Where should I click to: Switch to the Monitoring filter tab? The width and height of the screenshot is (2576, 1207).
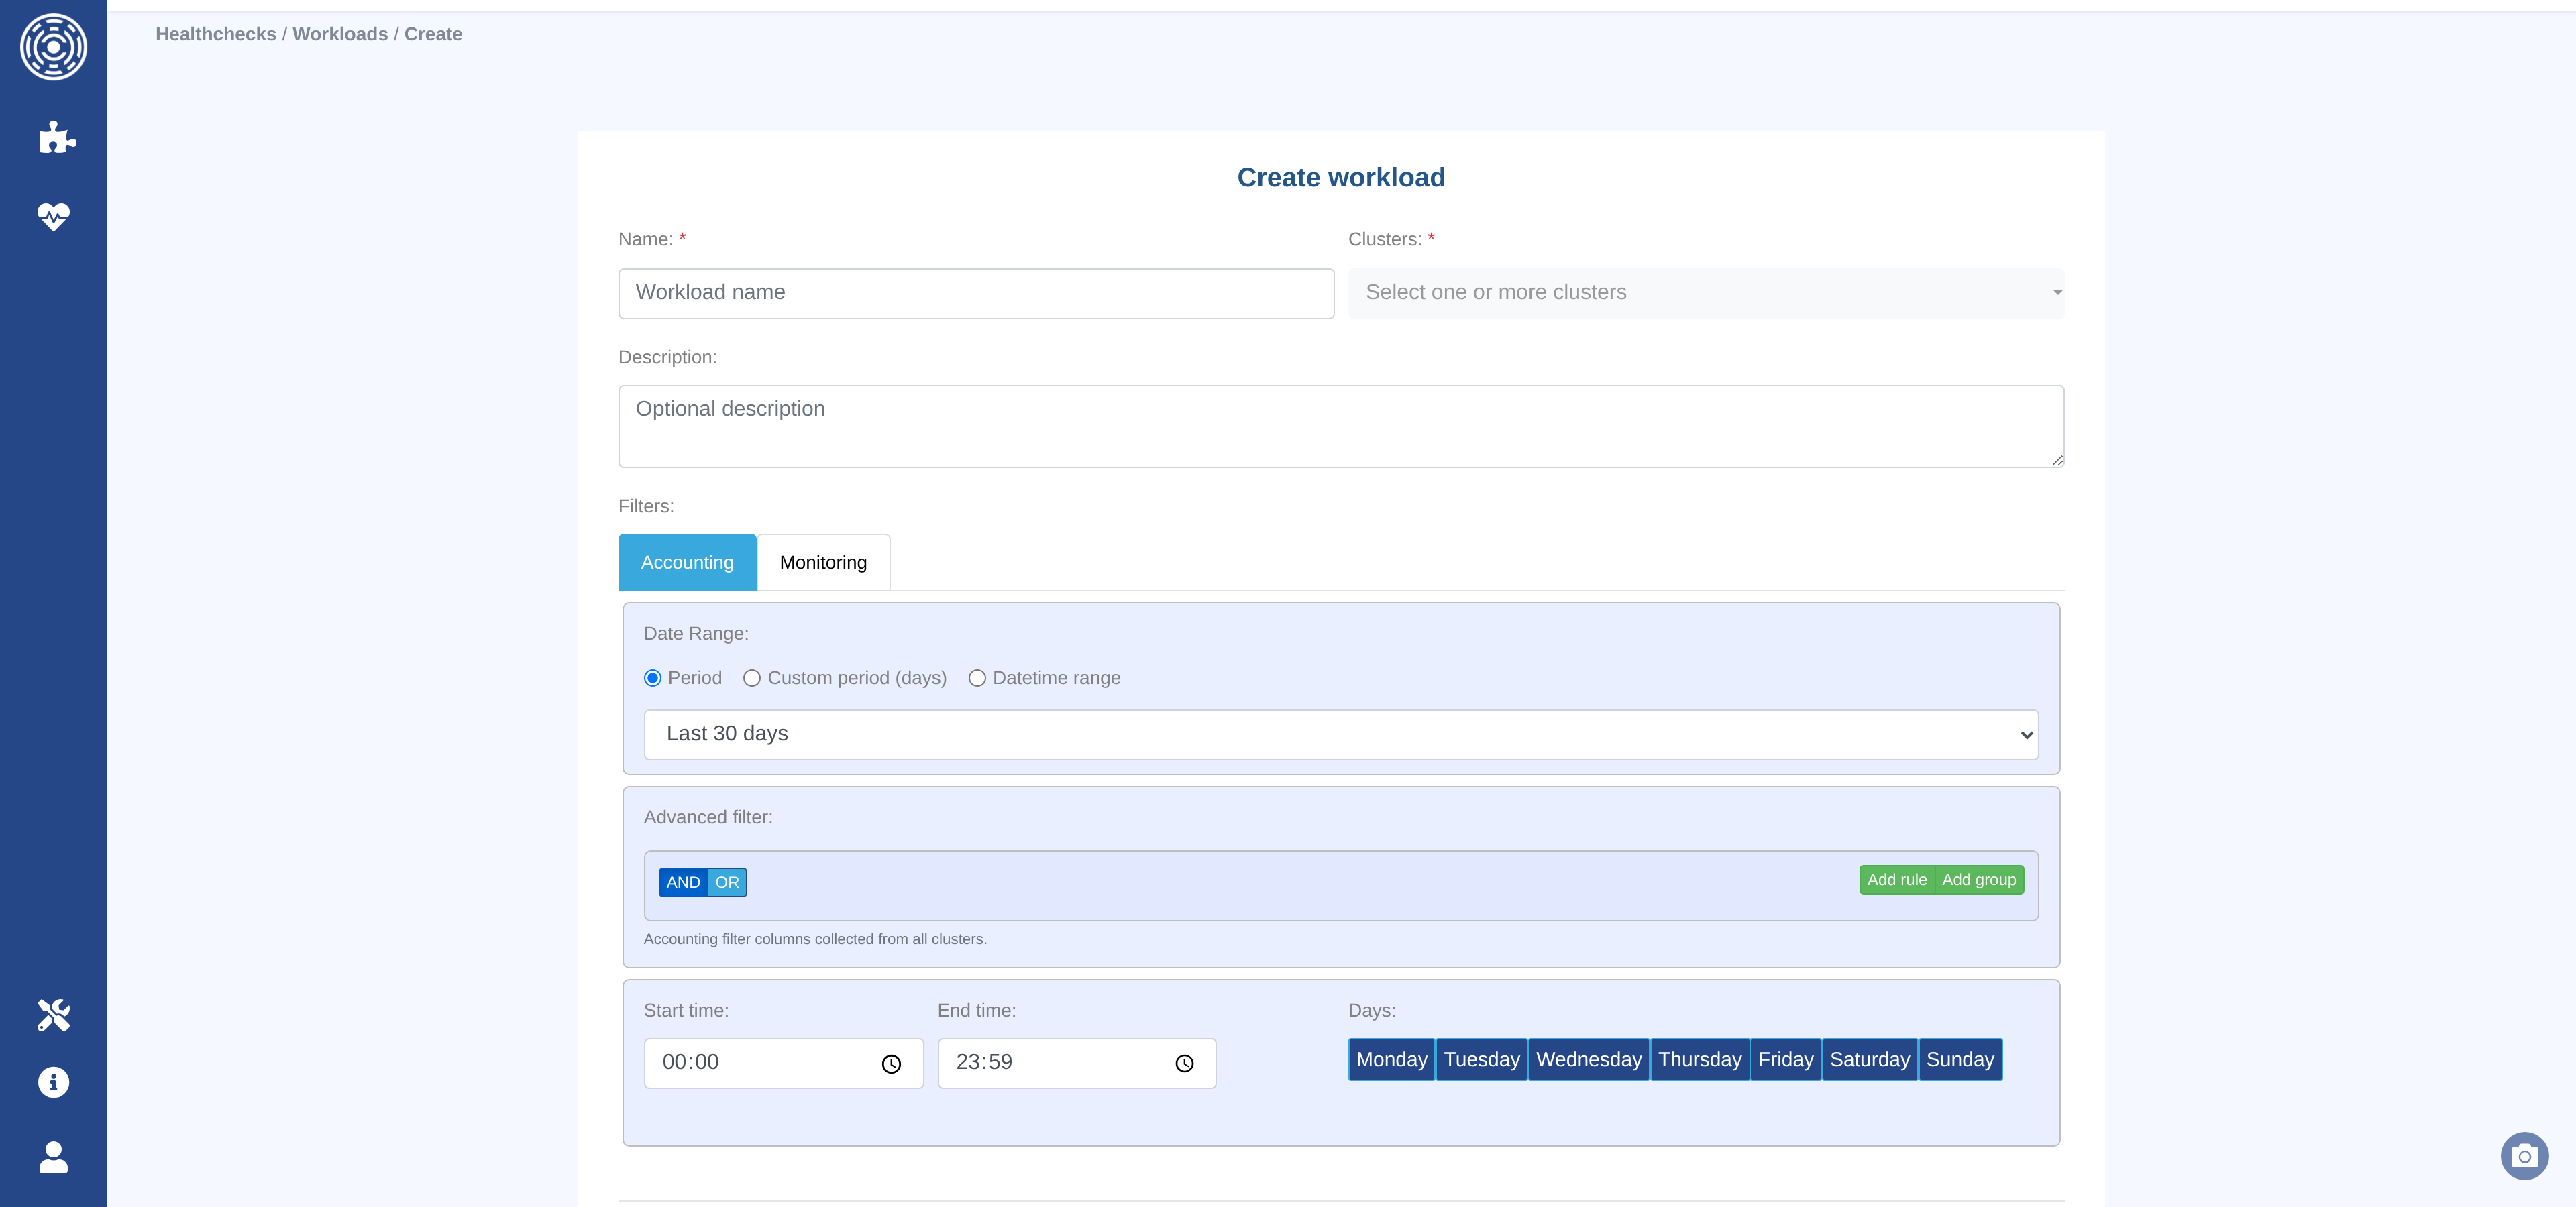823,563
